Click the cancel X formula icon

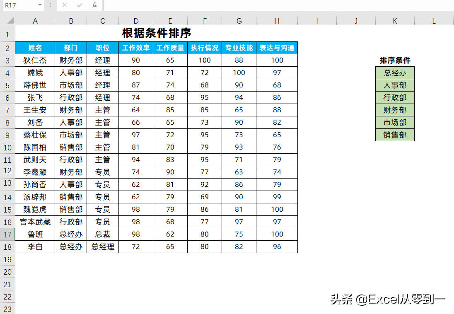(65, 5)
